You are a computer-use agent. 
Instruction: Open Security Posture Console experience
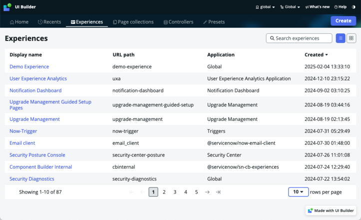coord(37,155)
